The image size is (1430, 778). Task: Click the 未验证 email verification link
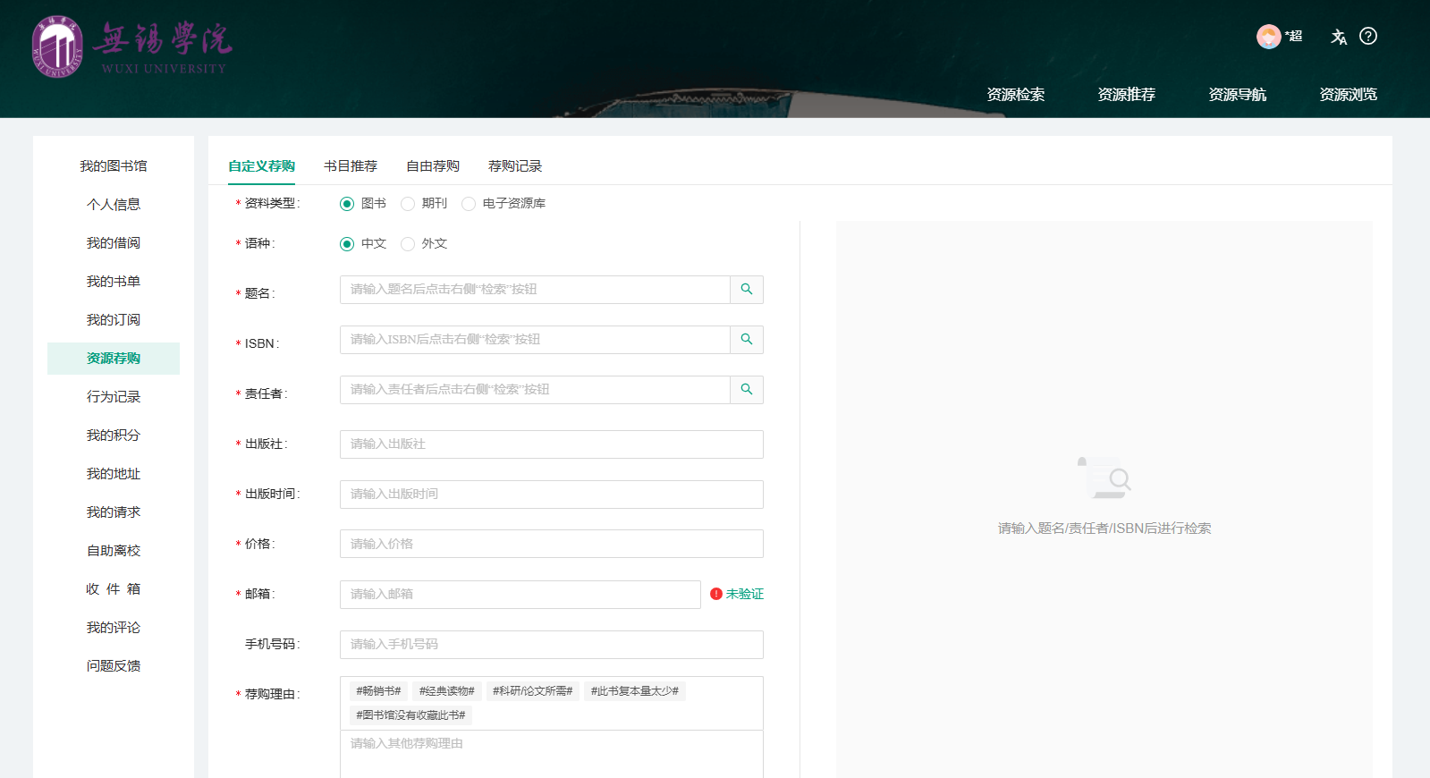pos(745,594)
